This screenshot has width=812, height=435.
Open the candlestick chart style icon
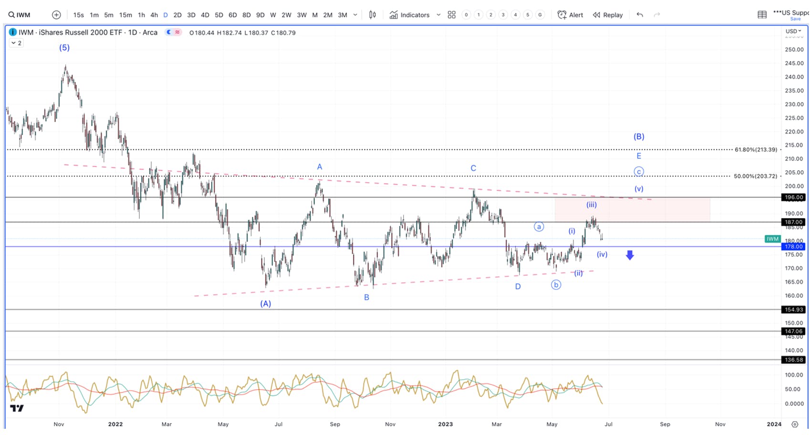tap(373, 15)
